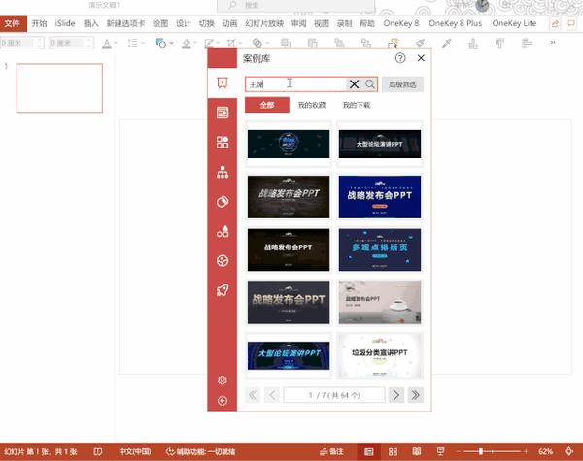Image resolution: width=583 pixels, height=461 pixels.
Task: Switch to normal view in status bar
Action: point(369,451)
